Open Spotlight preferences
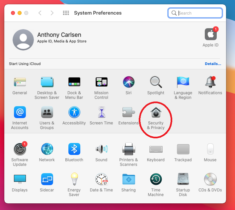The width and height of the screenshot is (235, 210). 156,82
